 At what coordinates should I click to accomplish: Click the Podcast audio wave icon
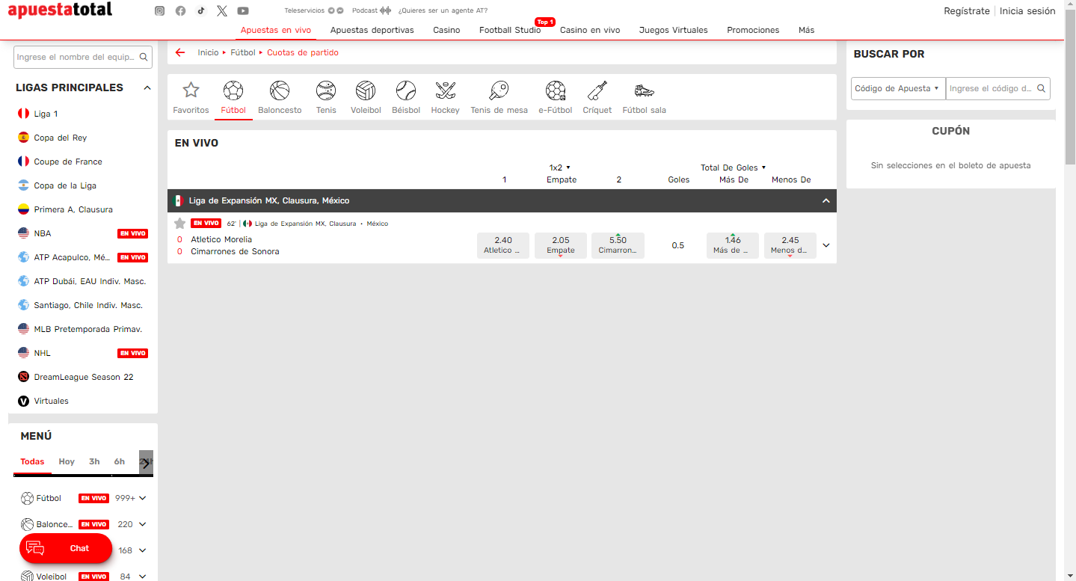pyautogui.click(x=386, y=10)
